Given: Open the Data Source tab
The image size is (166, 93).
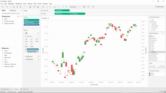Looking at the screenshot, I should click(x=5, y=89).
